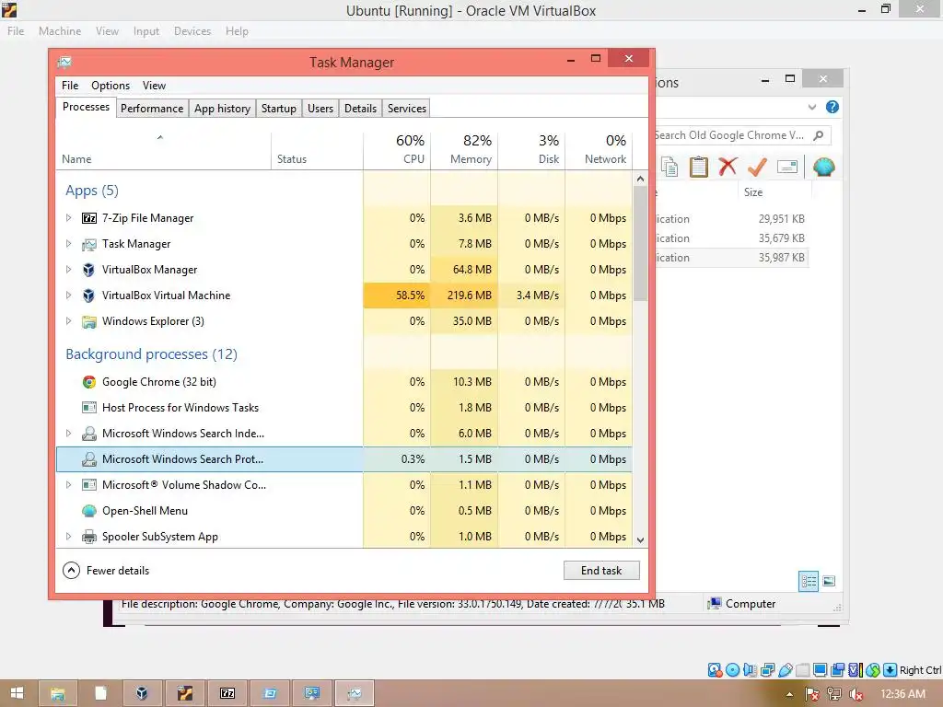Switch to the Services tab
The width and height of the screenshot is (943, 707).
pos(406,109)
